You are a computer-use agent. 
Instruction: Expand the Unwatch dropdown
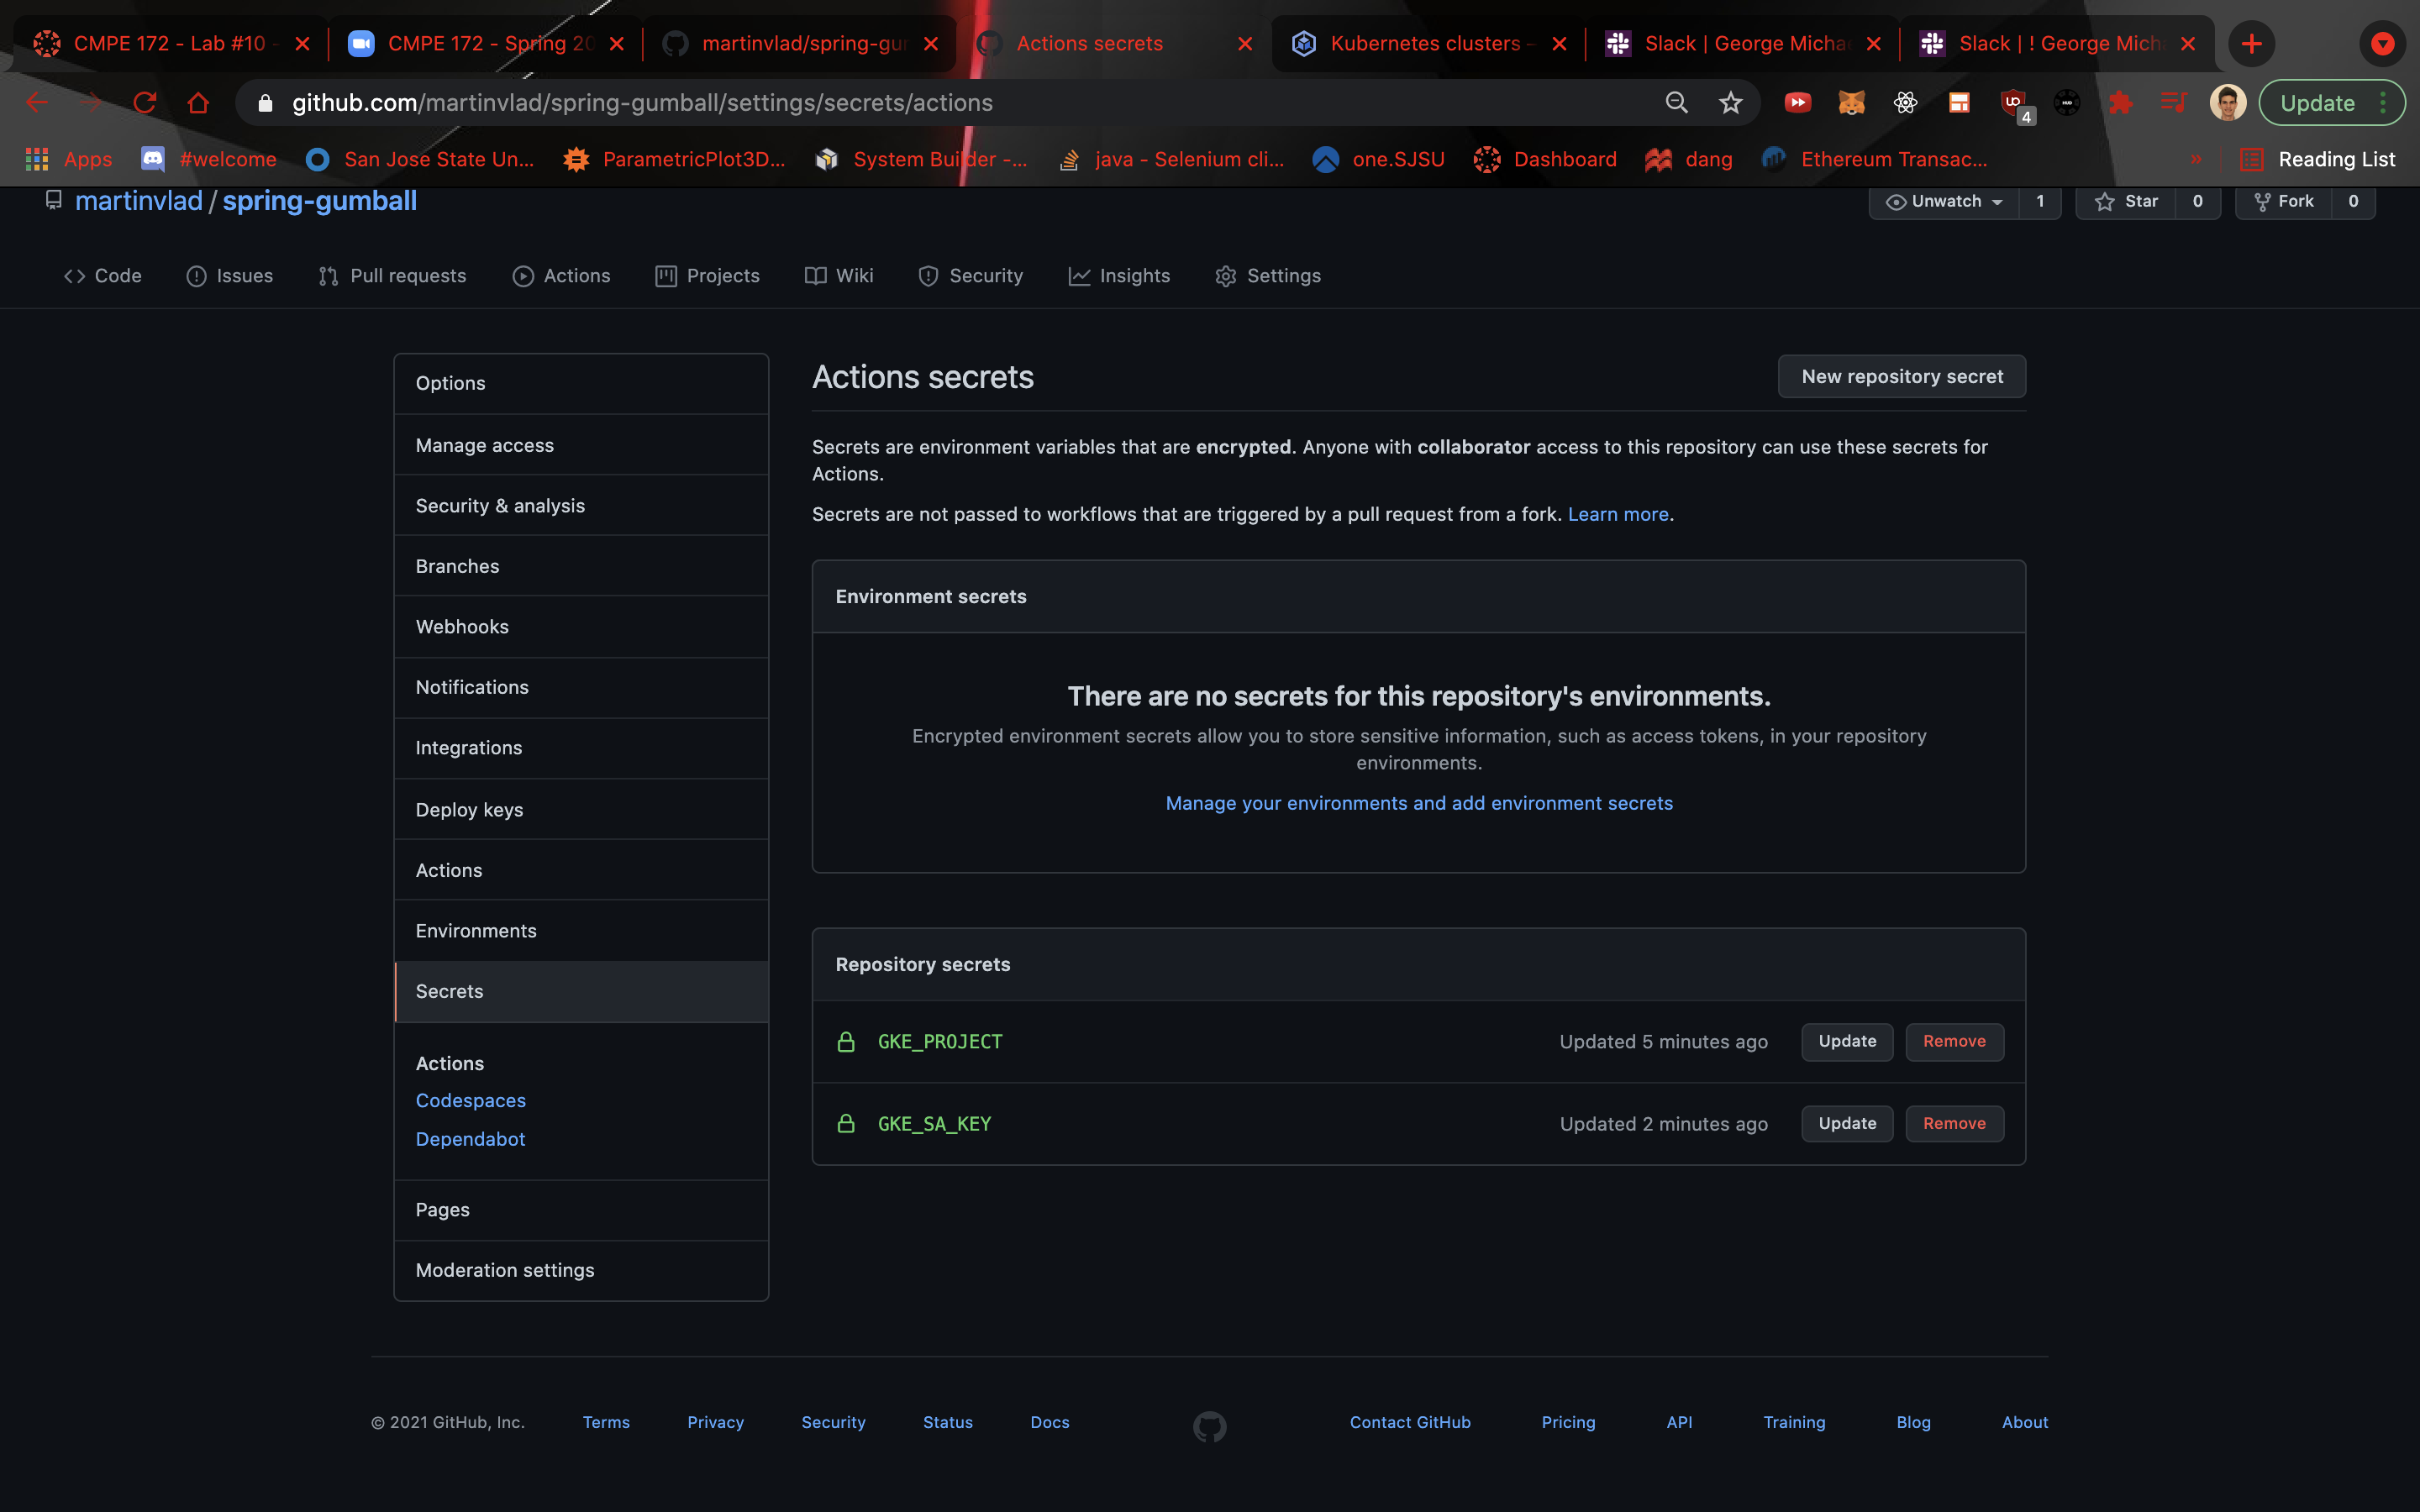pos(1944,202)
